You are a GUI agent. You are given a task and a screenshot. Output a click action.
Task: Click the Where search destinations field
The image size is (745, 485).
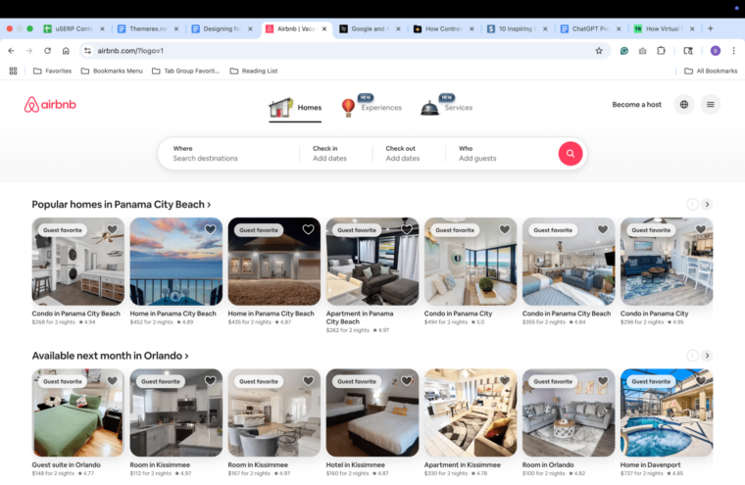tap(228, 154)
